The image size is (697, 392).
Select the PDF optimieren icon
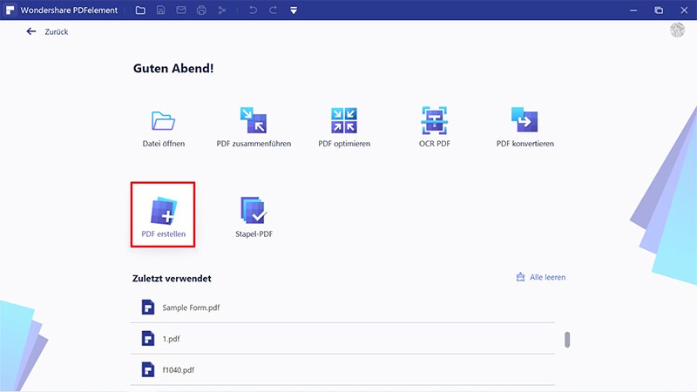tap(344, 120)
